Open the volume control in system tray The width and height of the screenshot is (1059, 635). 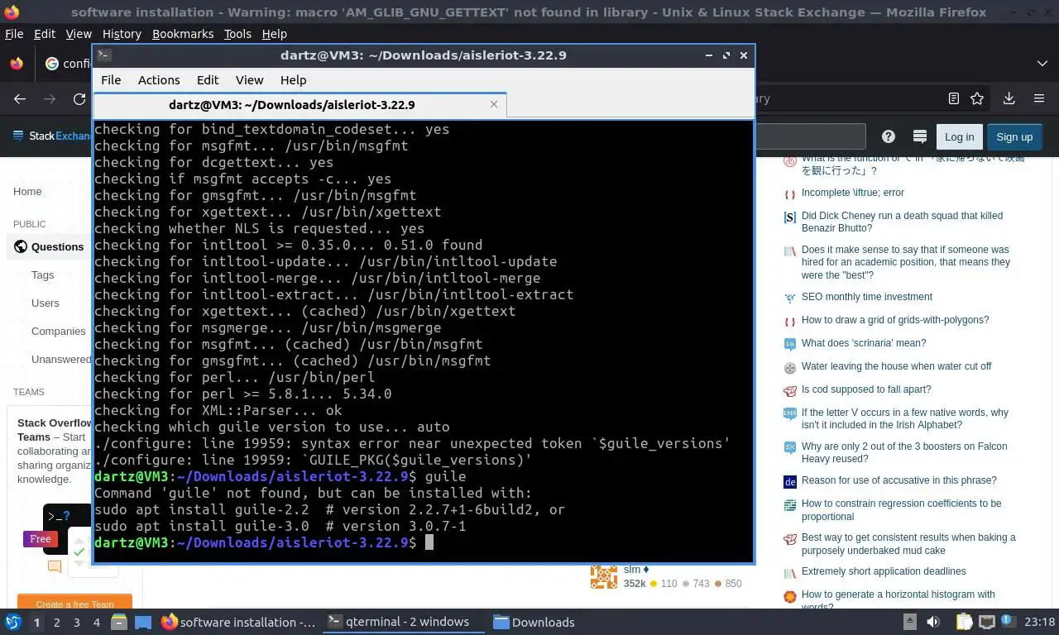pyautogui.click(x=933, y=622)
